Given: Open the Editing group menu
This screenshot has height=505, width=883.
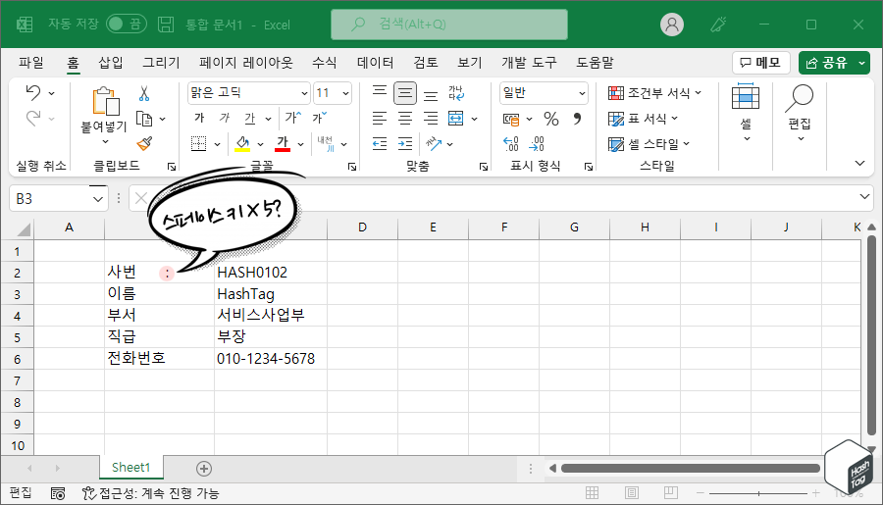Looking at the screenshot, I should point(800,113).
